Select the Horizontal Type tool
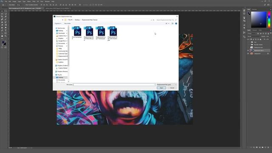272x153 pixels. point(6,30)
